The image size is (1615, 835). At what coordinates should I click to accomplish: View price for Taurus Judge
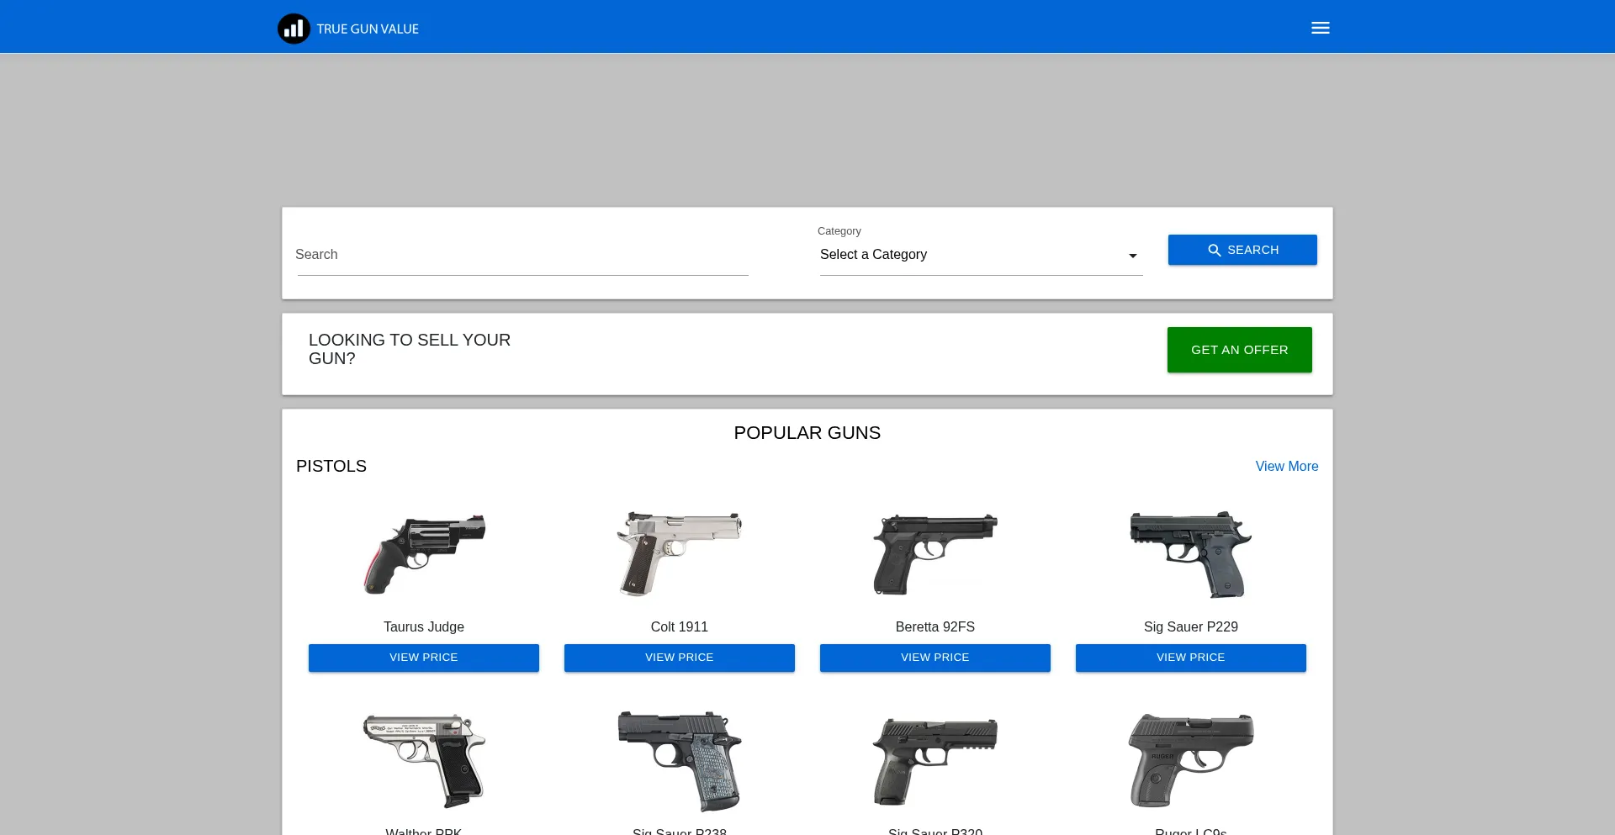coord(423,658)
